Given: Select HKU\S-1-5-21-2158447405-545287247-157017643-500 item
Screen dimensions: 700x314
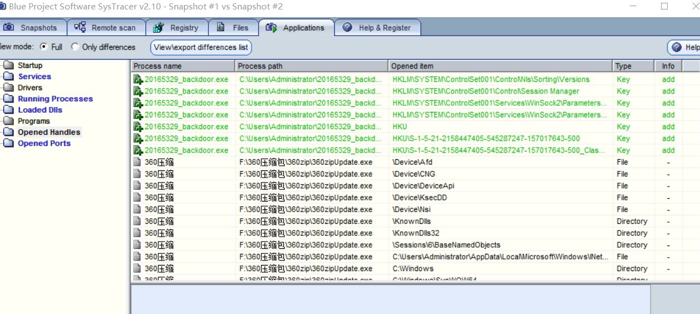Looking at the screenshot, I should 486,139.
